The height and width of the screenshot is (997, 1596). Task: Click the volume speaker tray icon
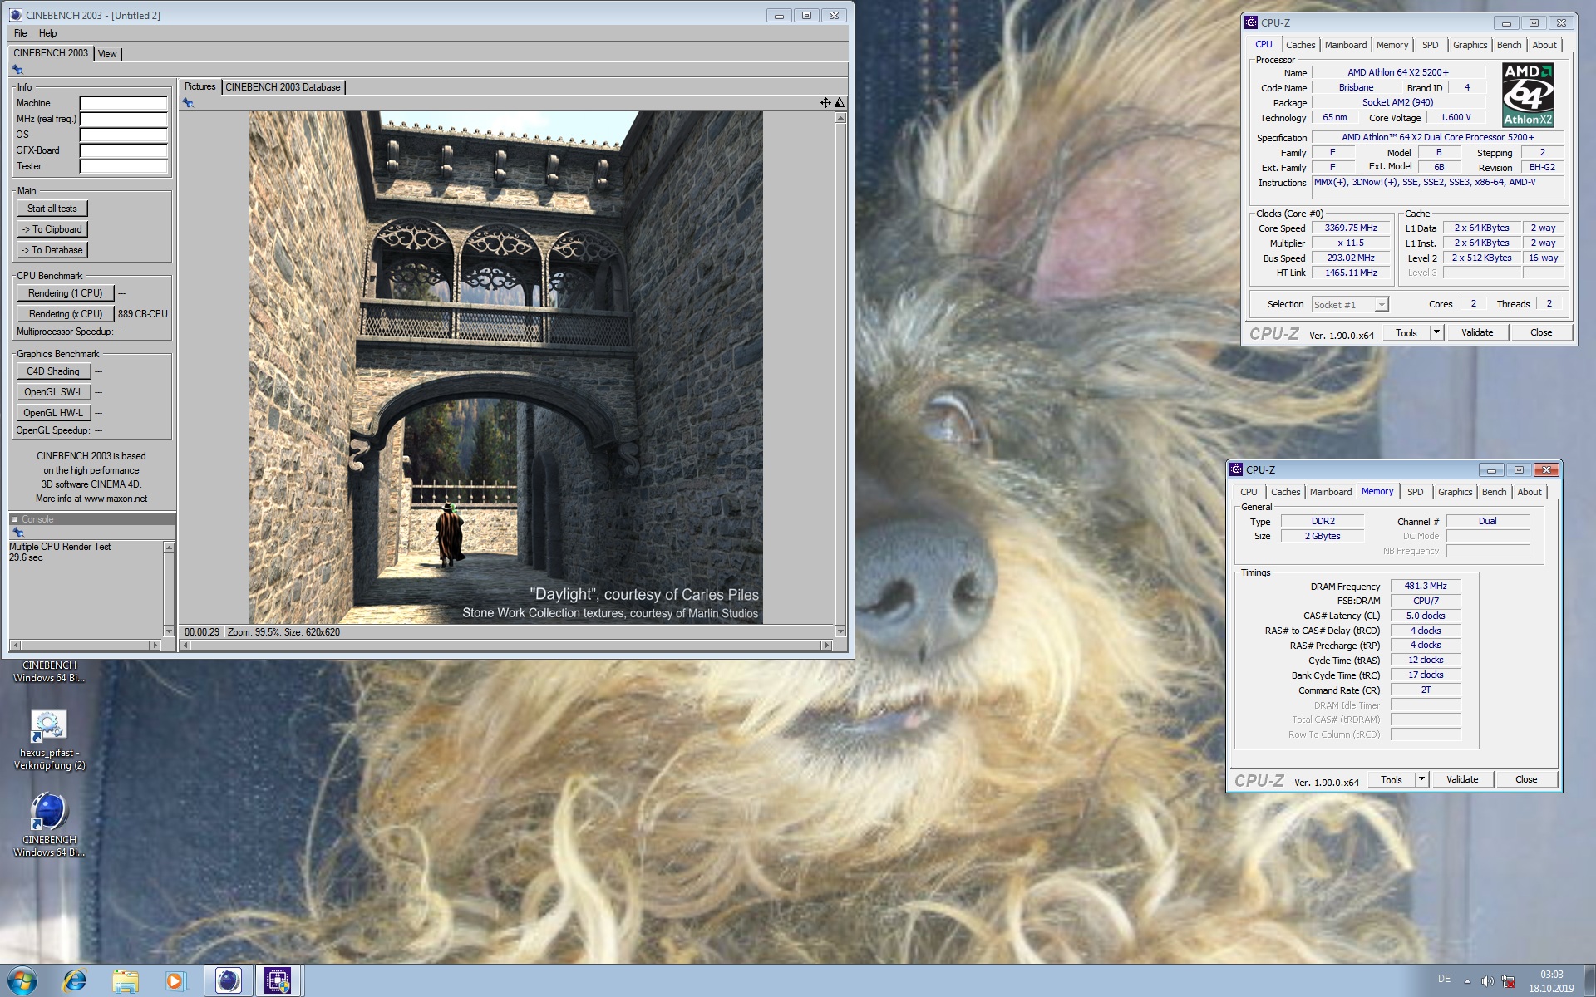point(1487,981)
